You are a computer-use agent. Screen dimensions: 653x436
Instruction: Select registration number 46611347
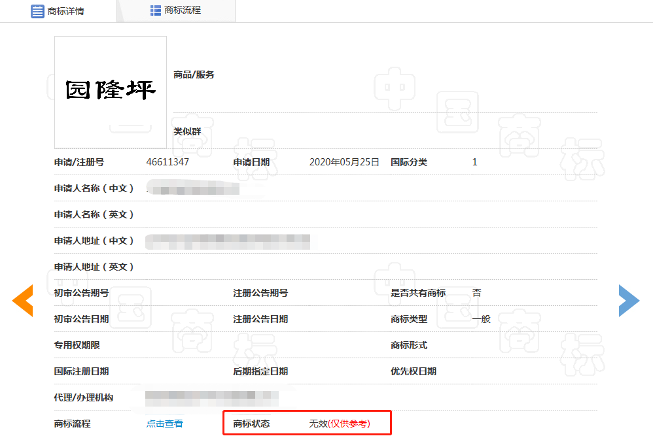point(168,162)
